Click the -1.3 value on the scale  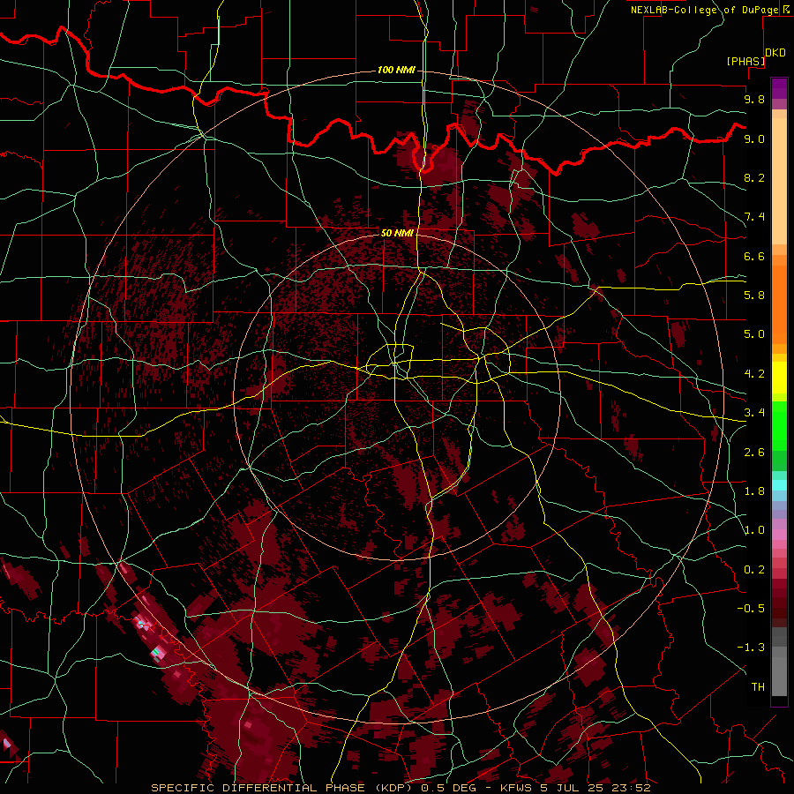(751, 648)
